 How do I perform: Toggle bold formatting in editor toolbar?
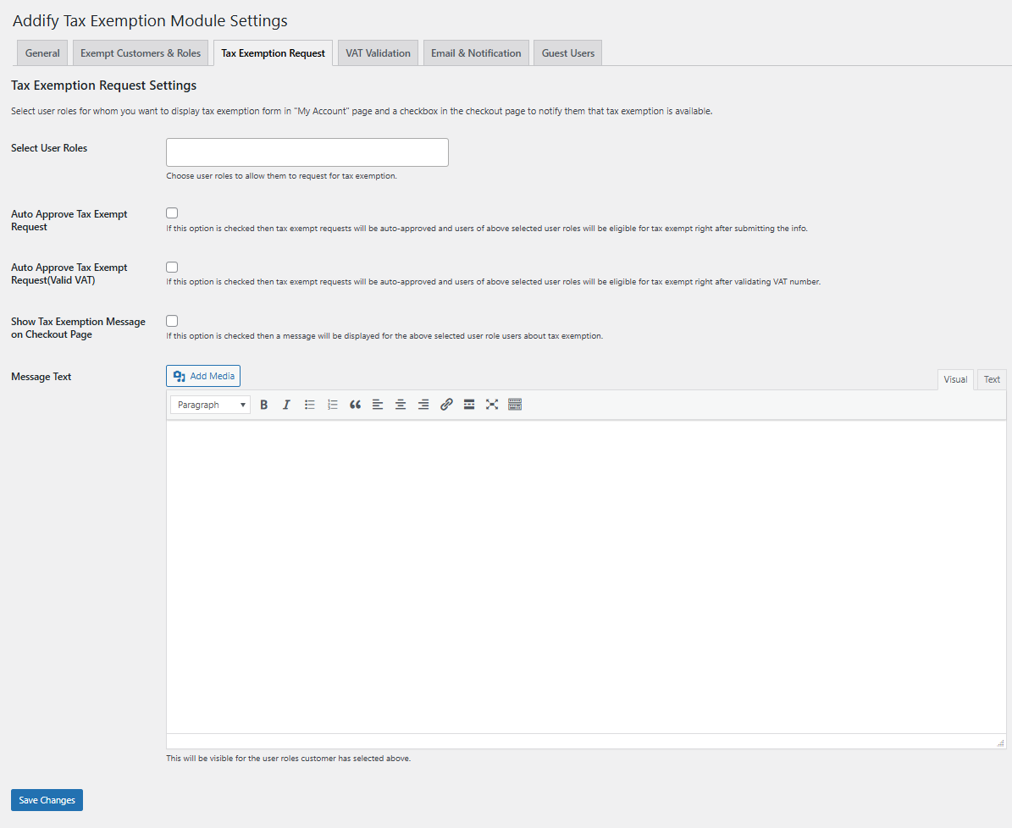264,405
